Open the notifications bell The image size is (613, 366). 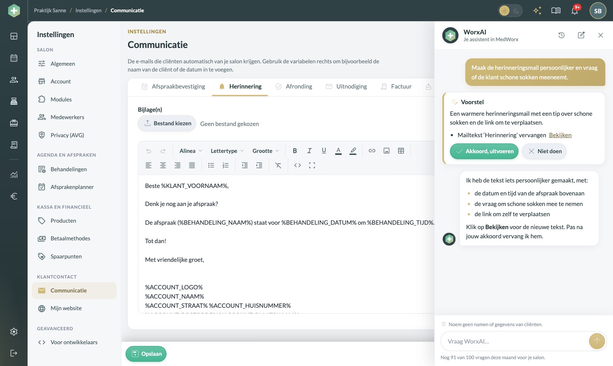[575, 11]
